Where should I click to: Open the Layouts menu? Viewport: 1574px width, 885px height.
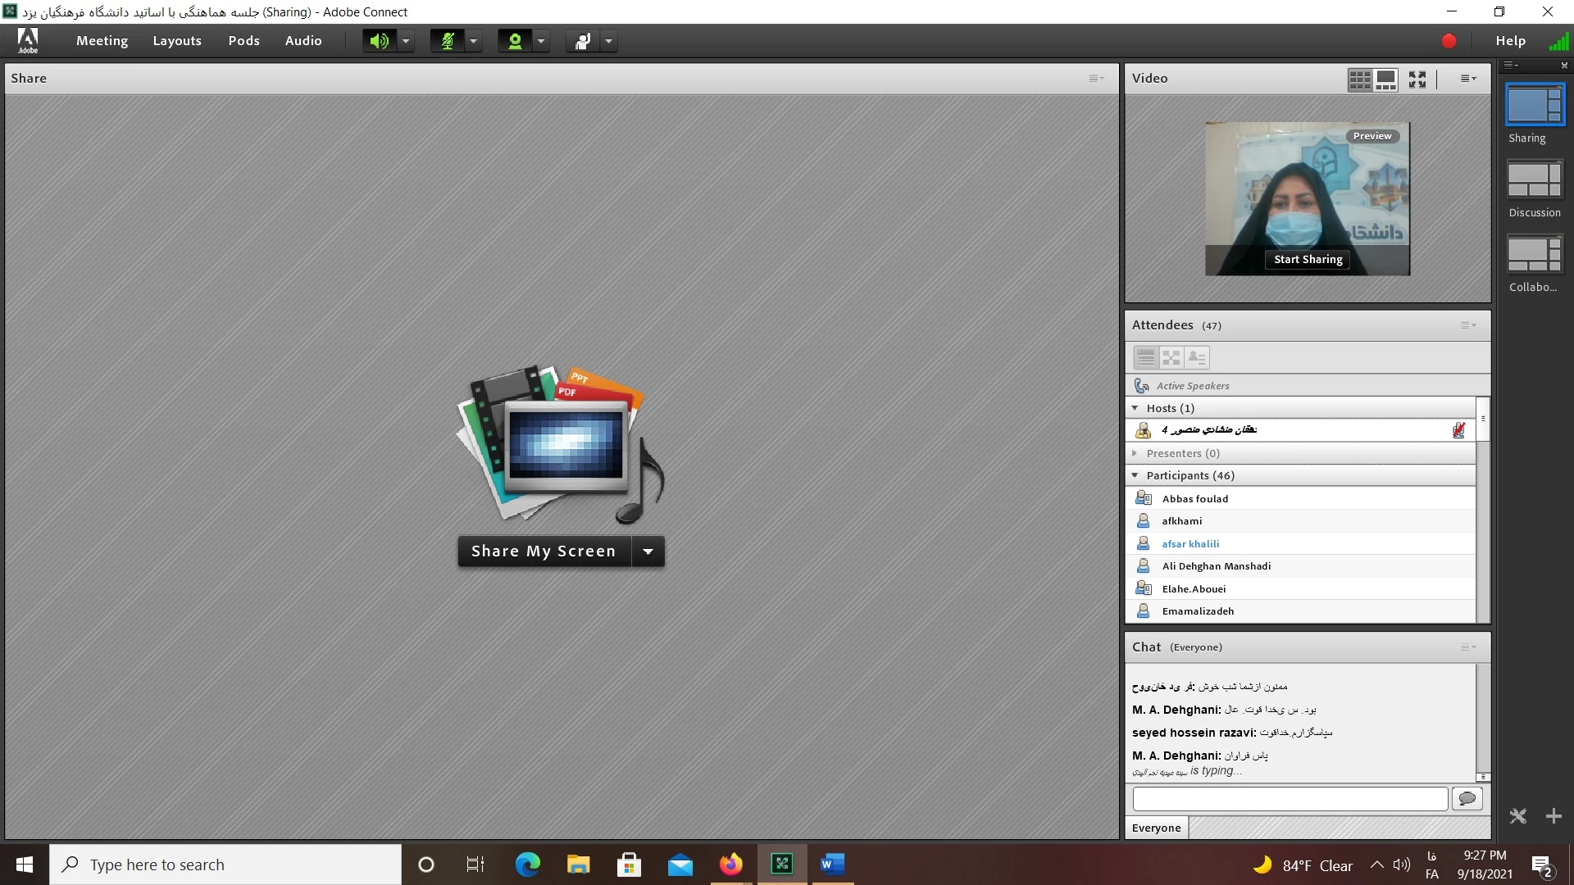[x=177, y=41]
